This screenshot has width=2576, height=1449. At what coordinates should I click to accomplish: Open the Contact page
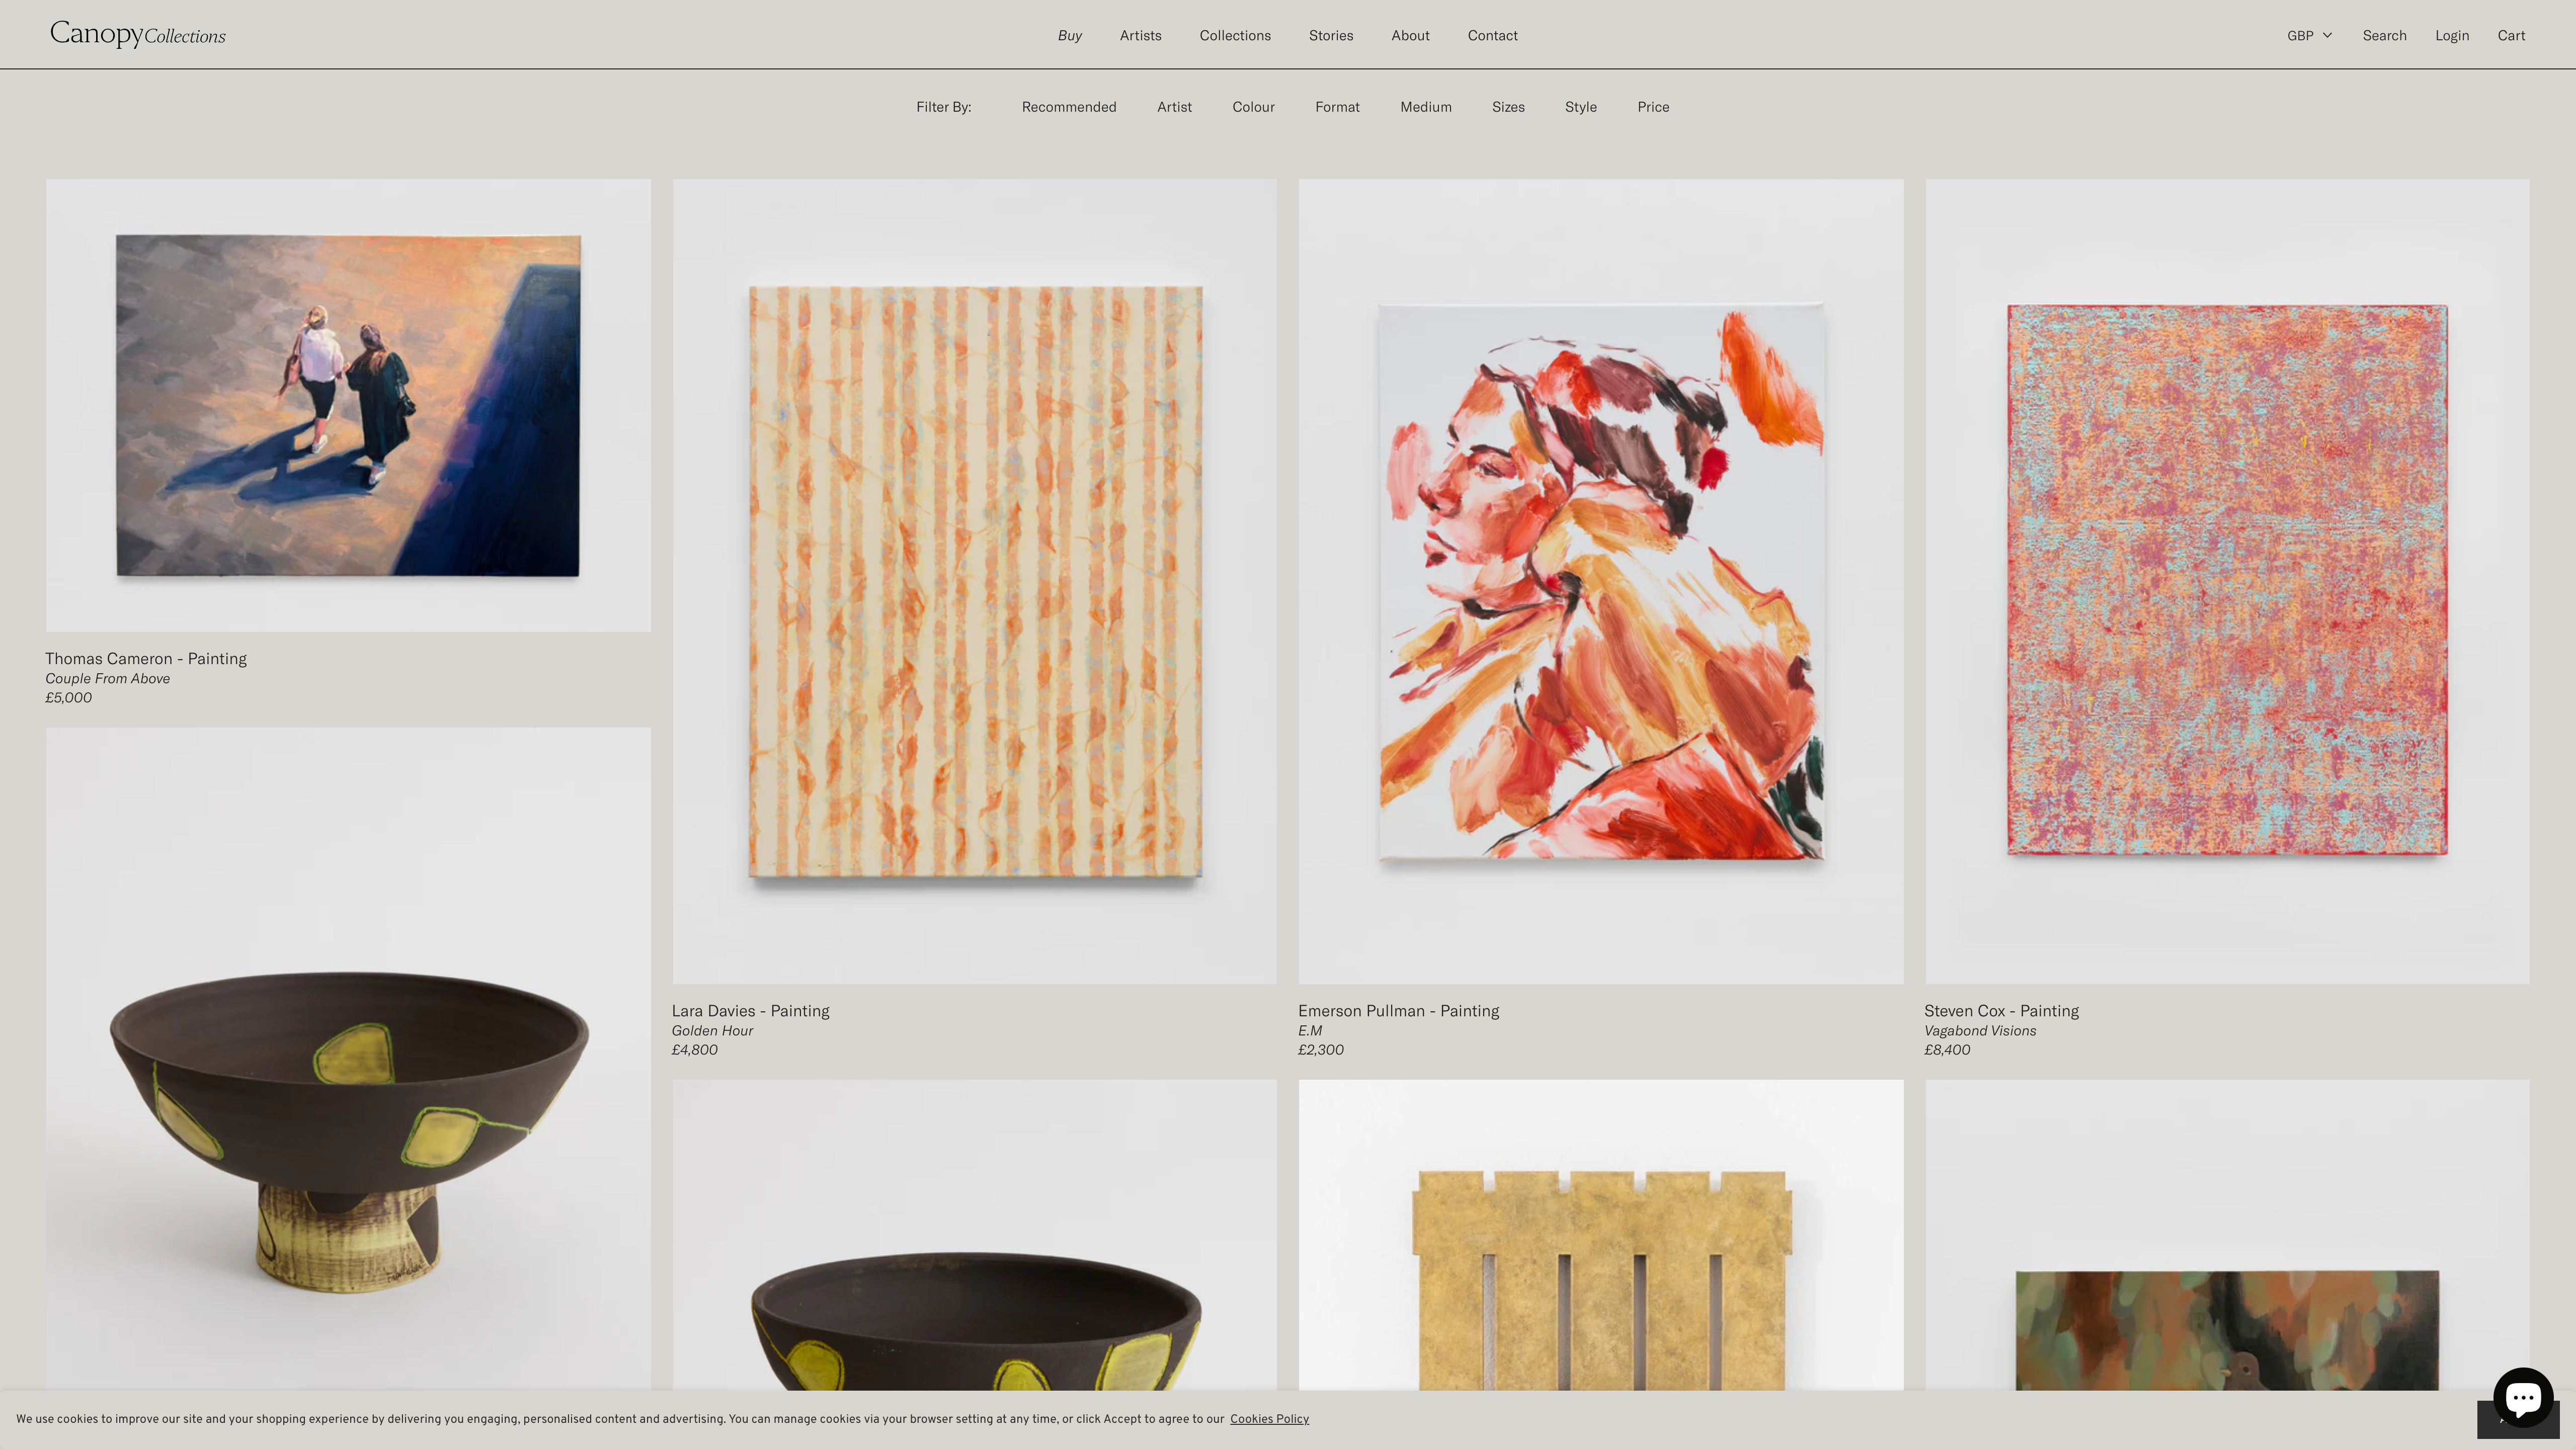click(1492, 35)
